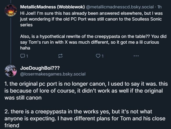Screen dimensions: 171x129
Task: Click the word "haha" ending the first post
Action: coord(25,48)
